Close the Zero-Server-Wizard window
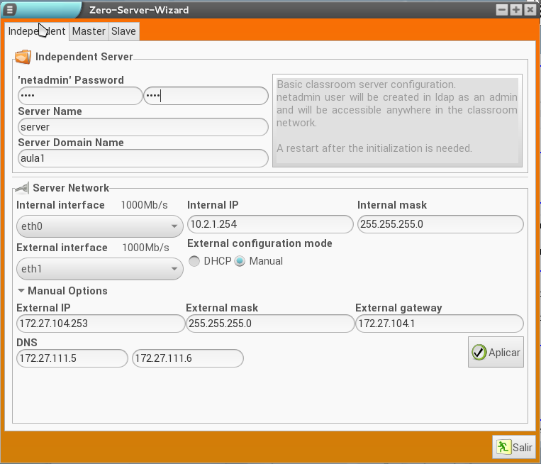 (x=529, y=10)
